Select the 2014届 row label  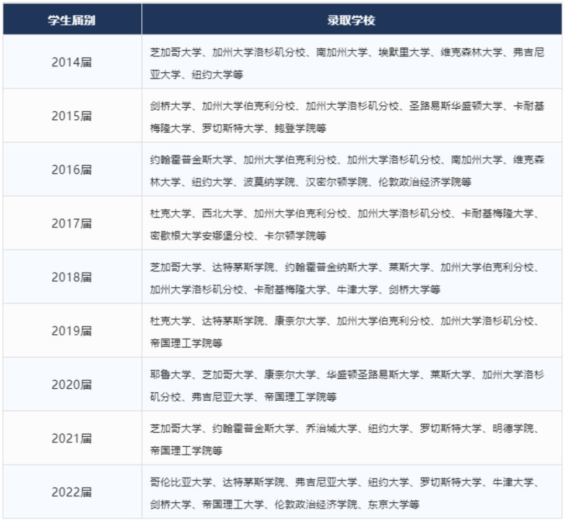[72, 62]
